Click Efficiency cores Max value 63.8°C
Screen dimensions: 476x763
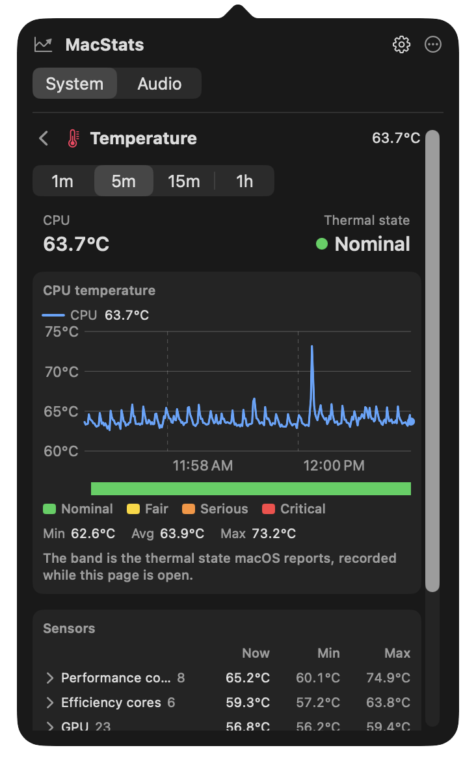pos(388,703)
